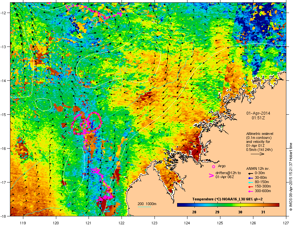Click the magenta 300-600m arrow legend symbol
293x226 pixels.
(x=250, y=191)
